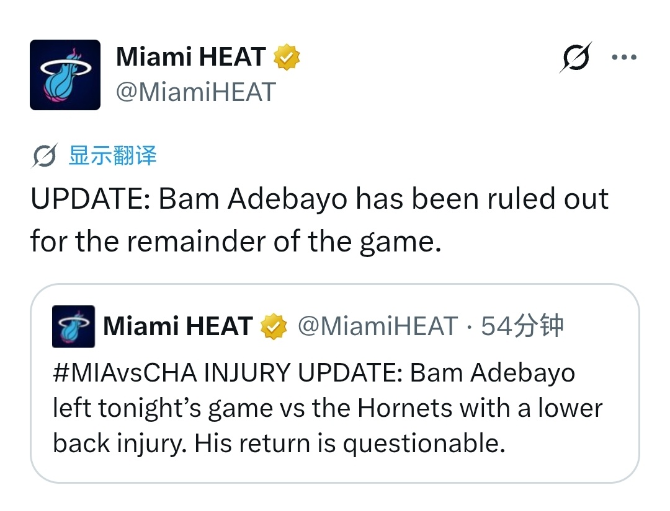Viewport: 670px width, 511px height.
Task: Open the more options ellipsis menu
Action: pos(623,56)
